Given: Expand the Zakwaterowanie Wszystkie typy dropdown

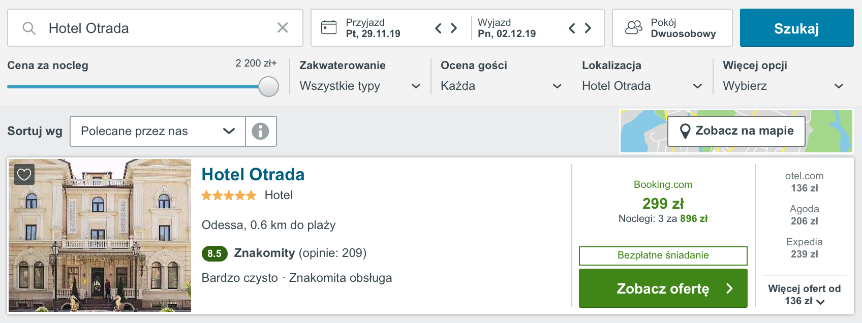Looking at the screenshot, I should pyautogui.click(x=360, y=86).
